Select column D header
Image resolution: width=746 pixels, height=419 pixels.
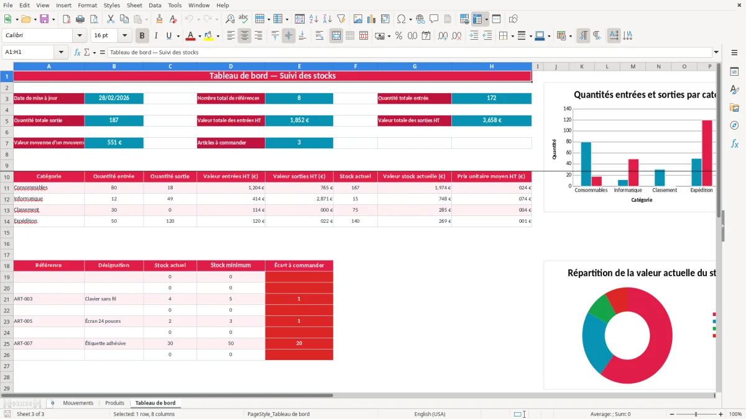pyautogui.click(x=231, y=66)
